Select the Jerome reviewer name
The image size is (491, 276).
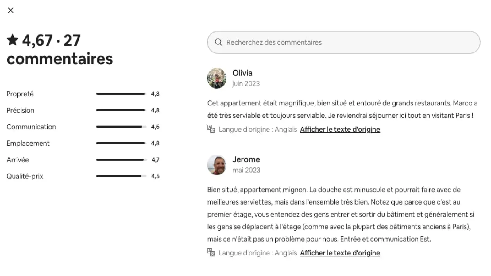[246, 159]
